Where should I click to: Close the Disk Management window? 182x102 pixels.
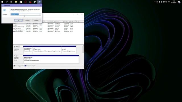(82, 14)
